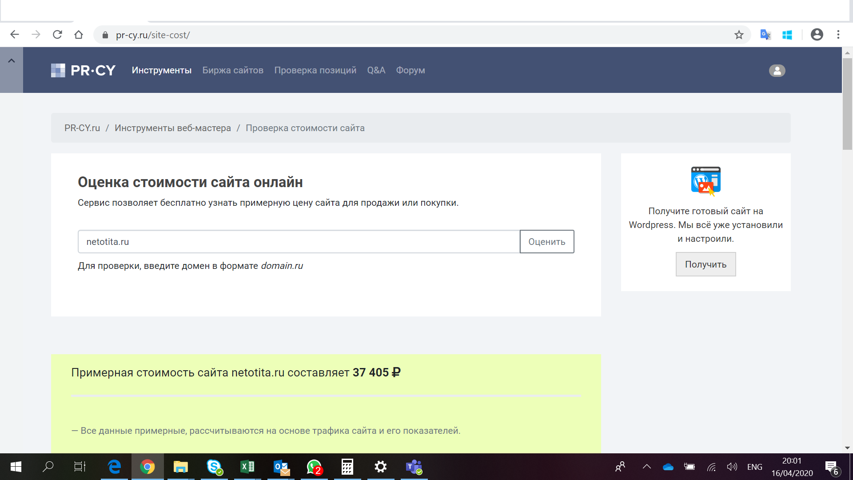
Task: Bookmark this page with the star icon
Action: 739,35
